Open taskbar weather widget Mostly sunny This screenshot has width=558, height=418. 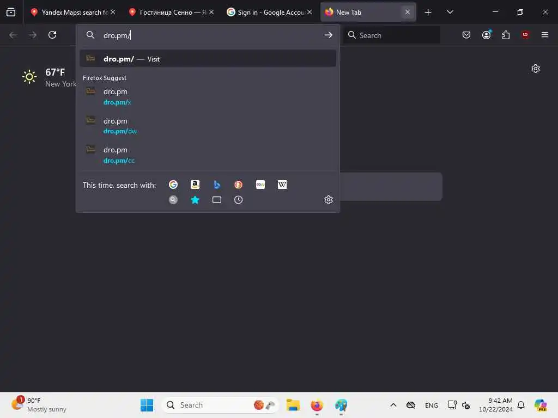(x=39, y=405)
